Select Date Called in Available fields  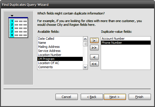[60, 39]
